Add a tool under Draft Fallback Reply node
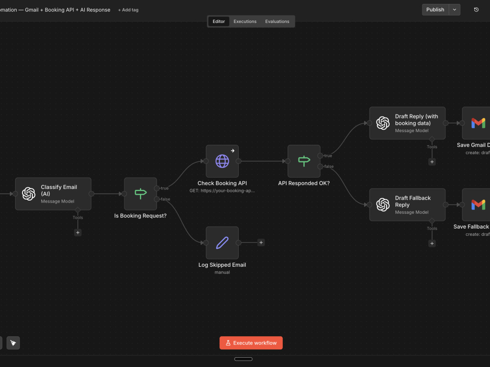Screen dimensions: 490x367 coord(432,243)
